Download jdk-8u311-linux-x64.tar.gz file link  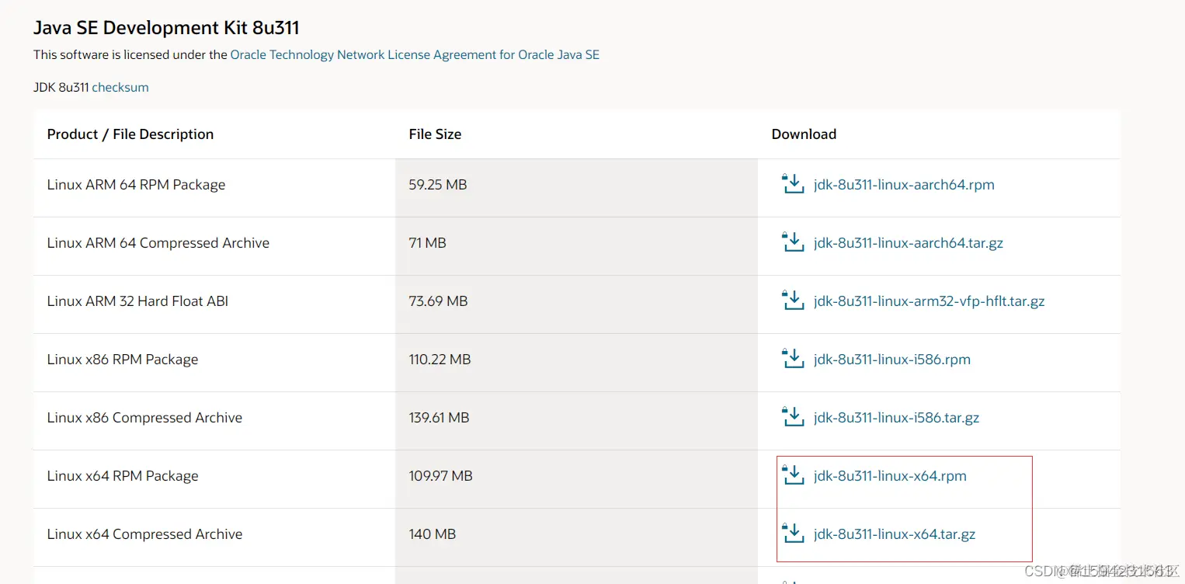click(895, 534)
